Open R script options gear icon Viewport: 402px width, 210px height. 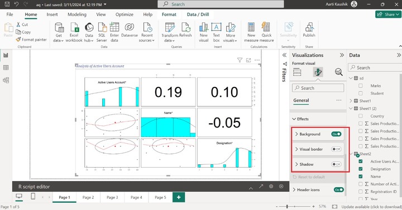point(271,187)
